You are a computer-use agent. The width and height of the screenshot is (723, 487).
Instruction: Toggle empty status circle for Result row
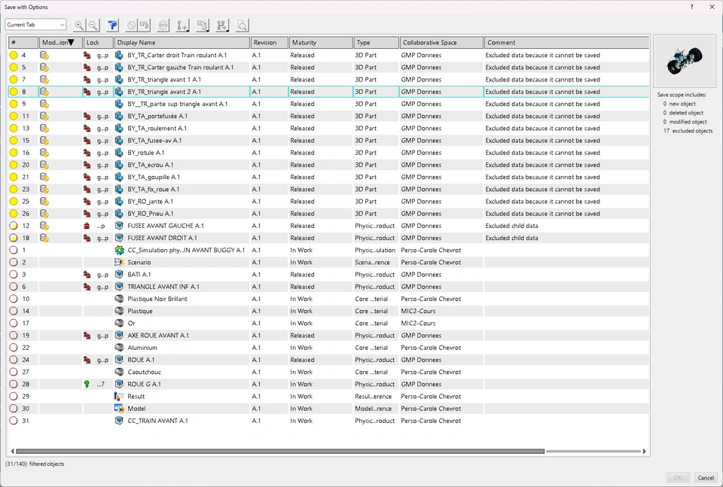coord(14,396)
